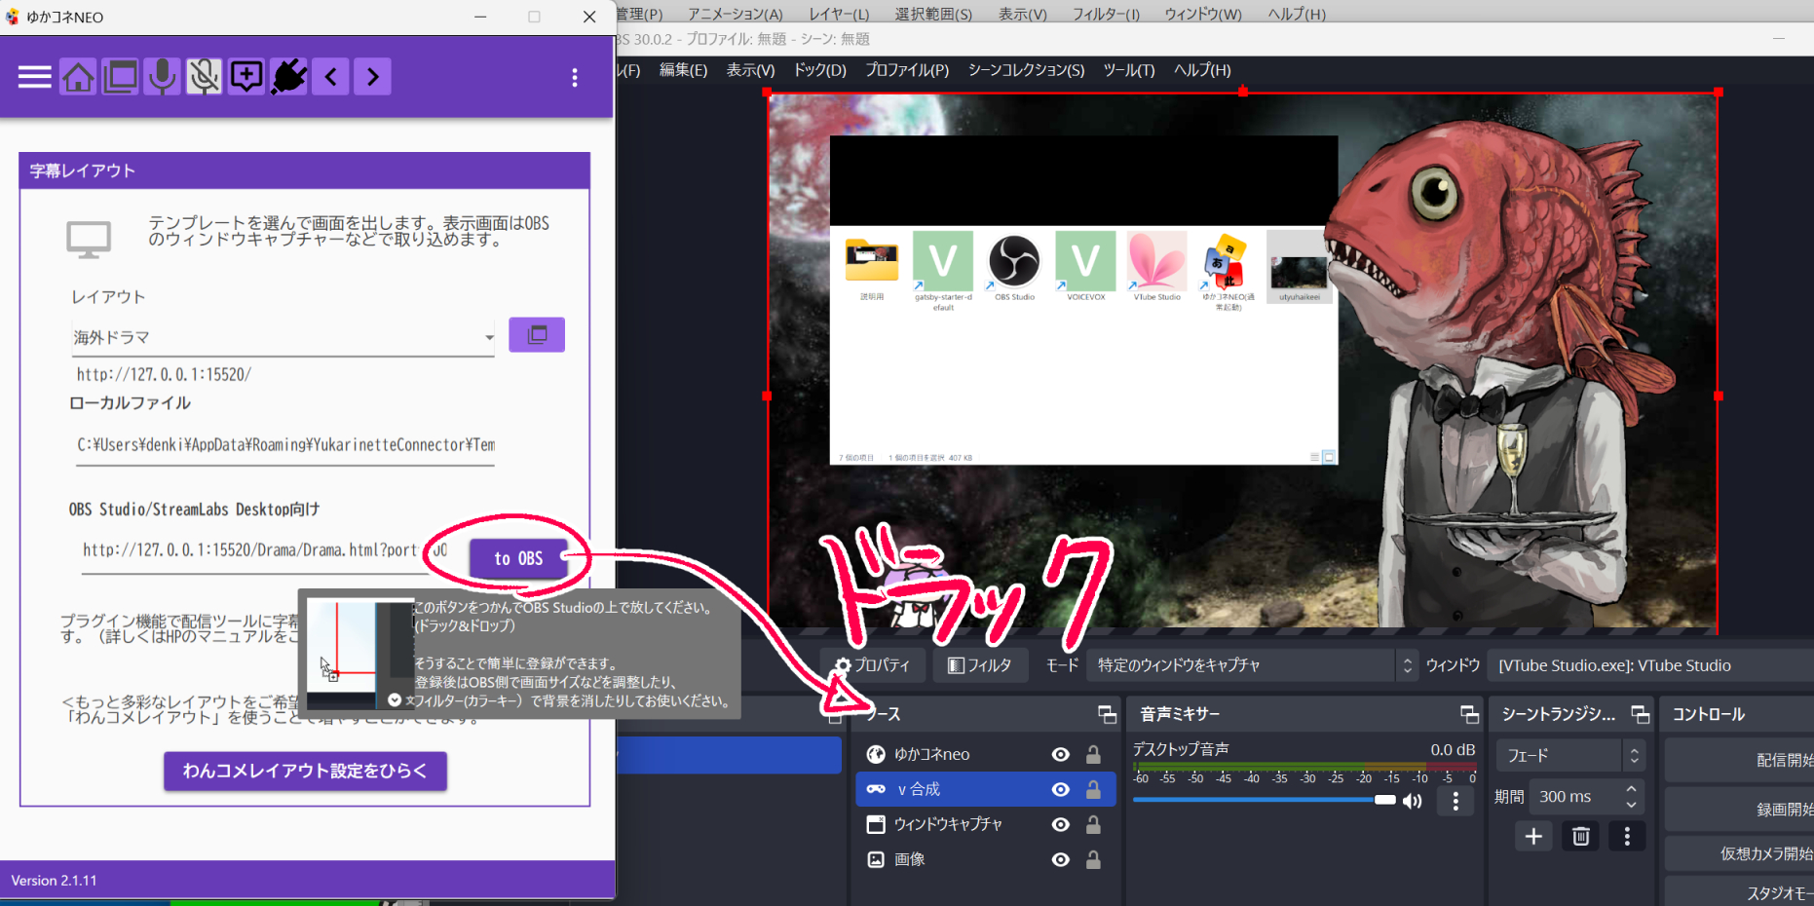Click the purple window button beside 海外ドラマ
This screenshot has height=906, width=1814.
(537, 335)
